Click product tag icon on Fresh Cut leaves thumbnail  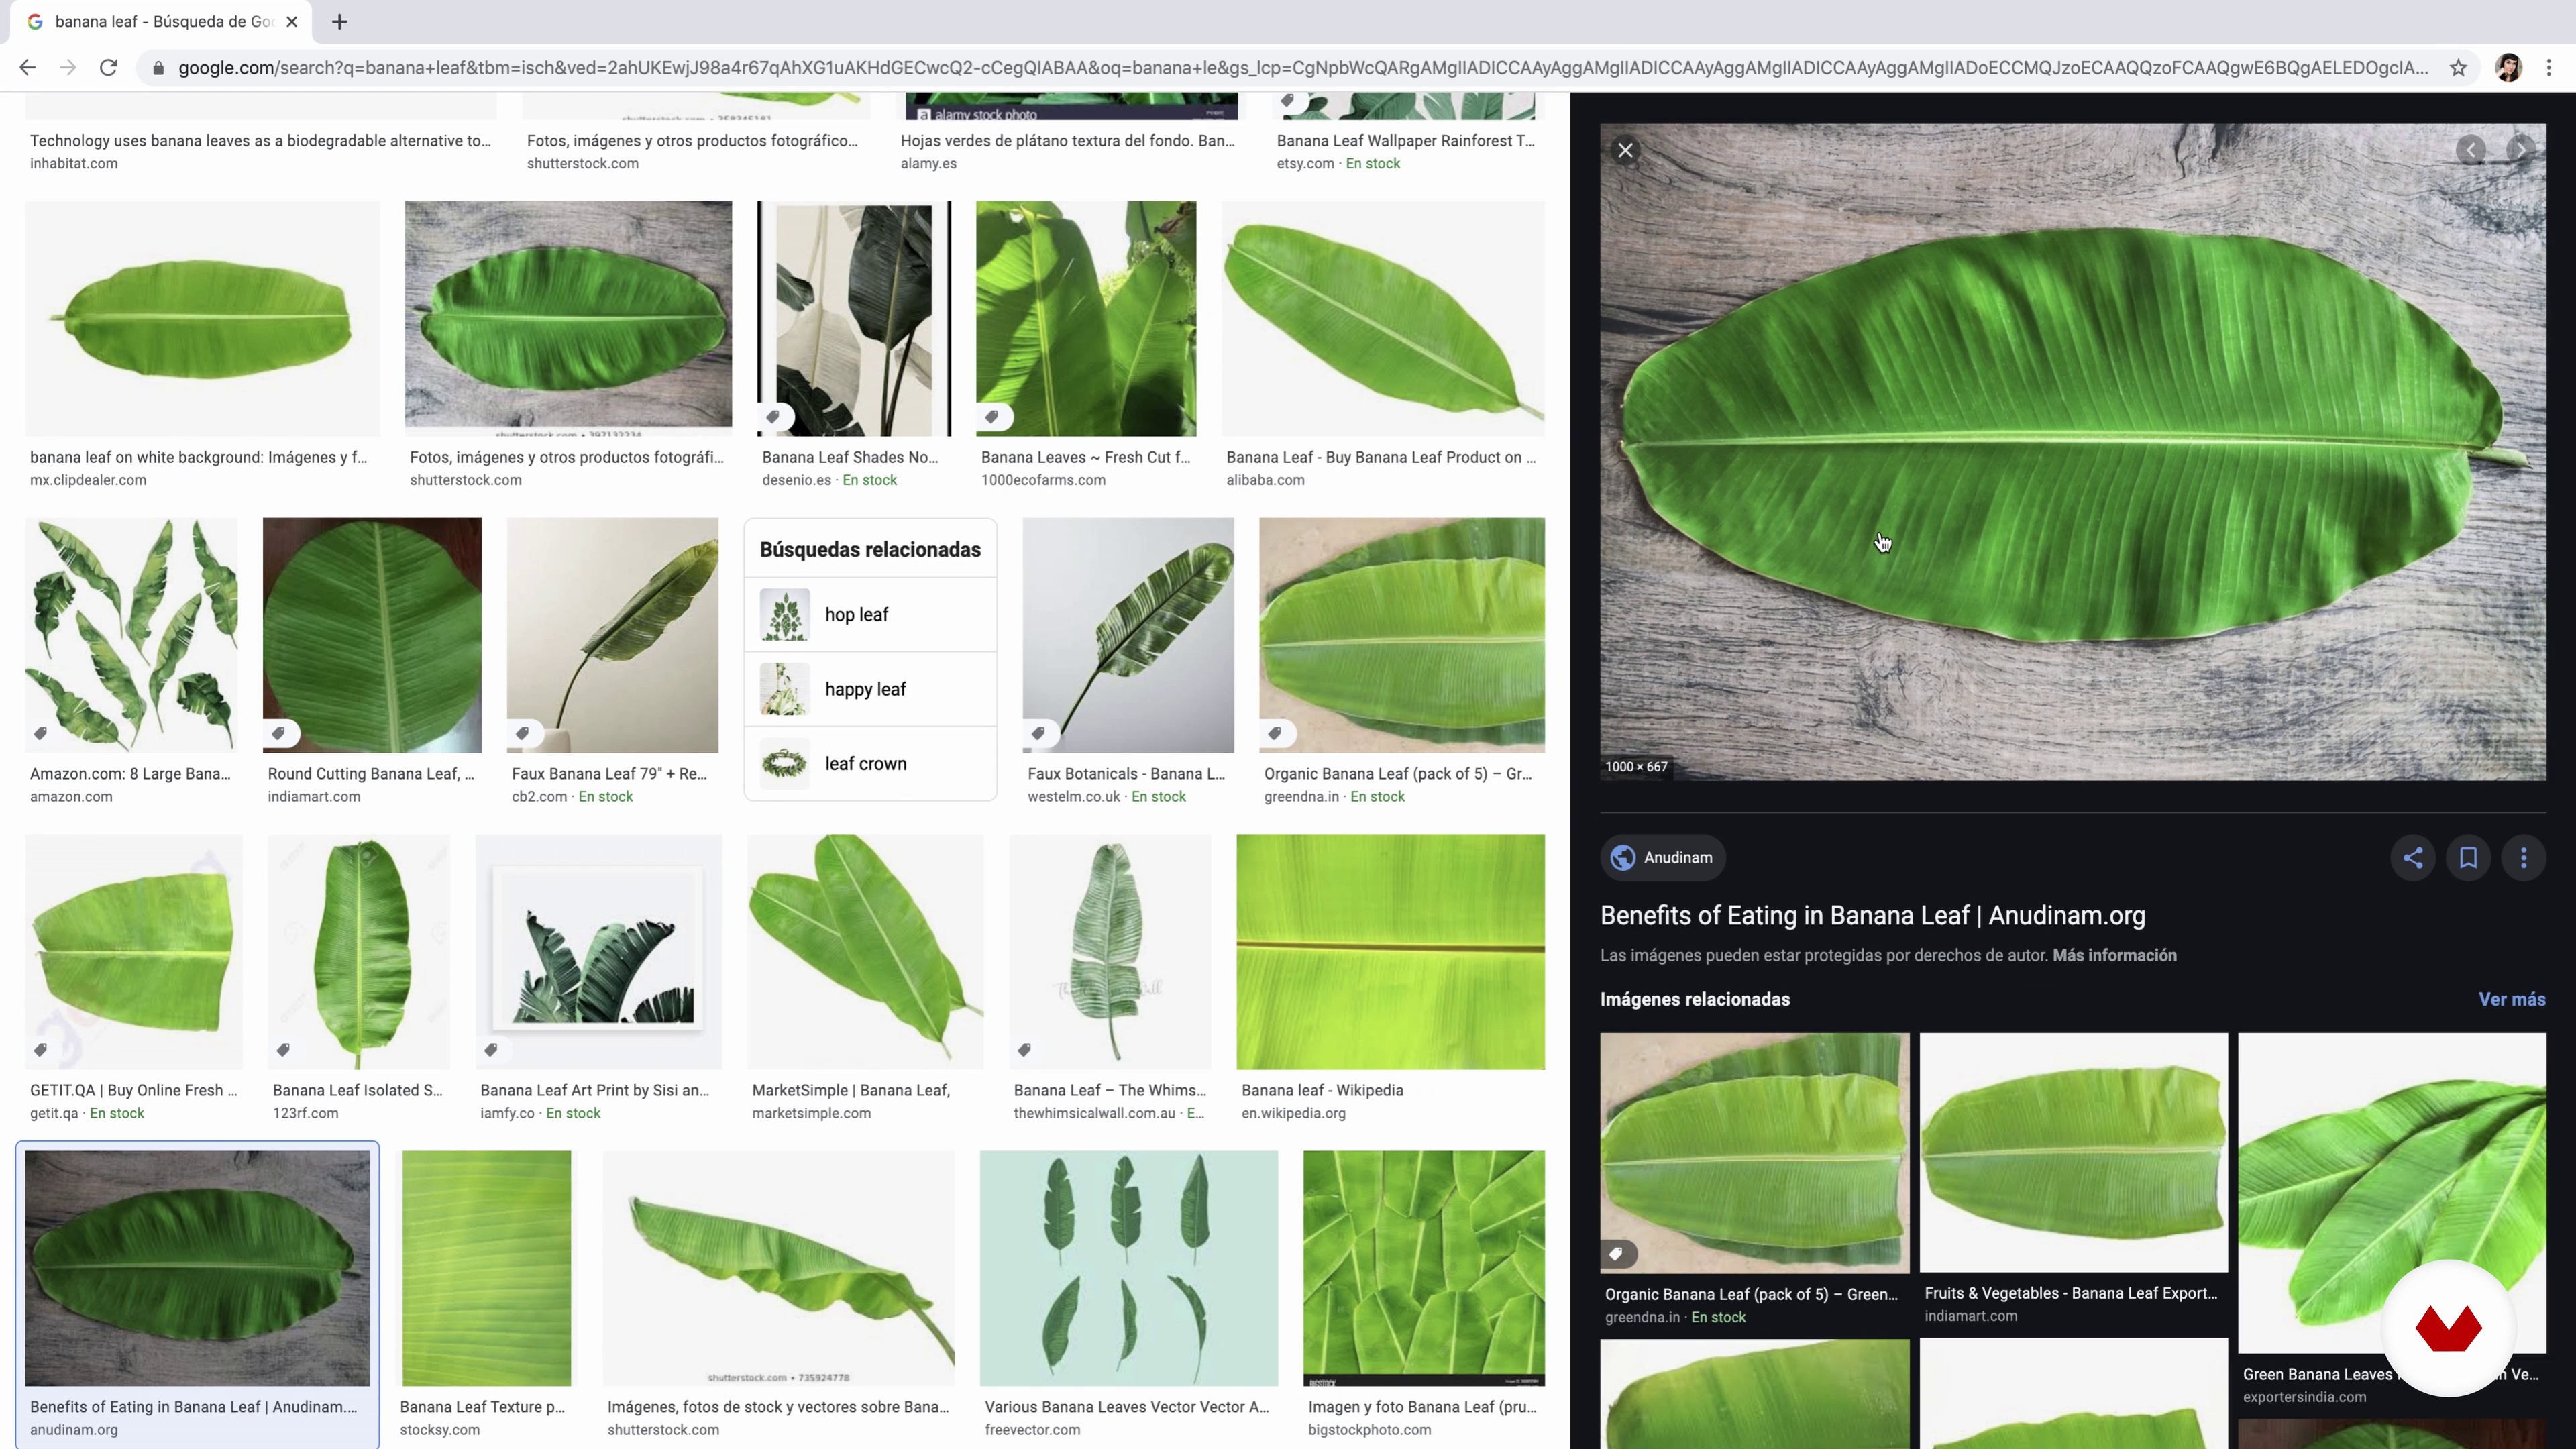992,417
